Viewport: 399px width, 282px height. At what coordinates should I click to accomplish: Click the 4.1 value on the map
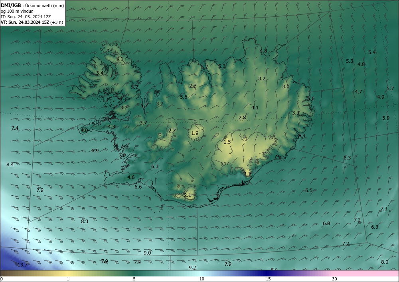pos(255,108)
